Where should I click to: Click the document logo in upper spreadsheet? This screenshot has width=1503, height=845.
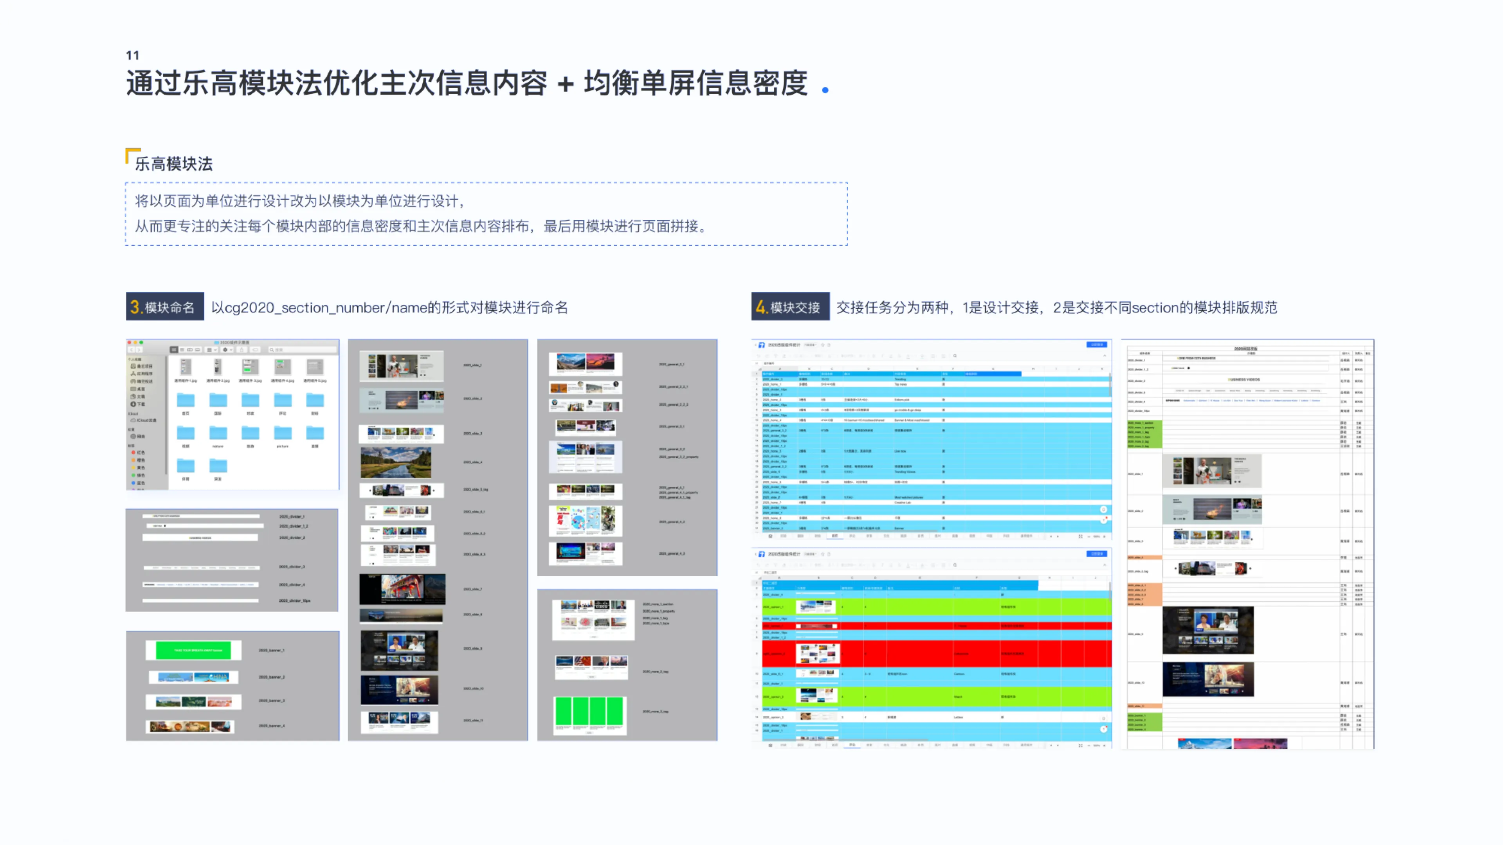[x=761, y=345]
